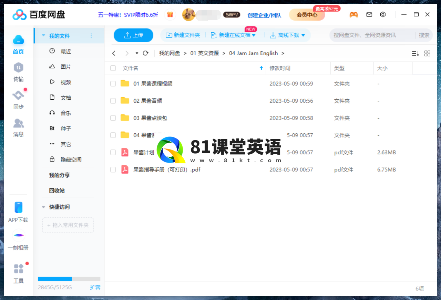Click the 搜索 search button

(424, 35)
